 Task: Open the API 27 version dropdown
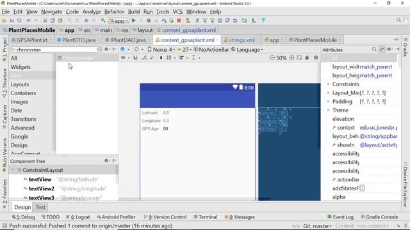coord(185,50)
